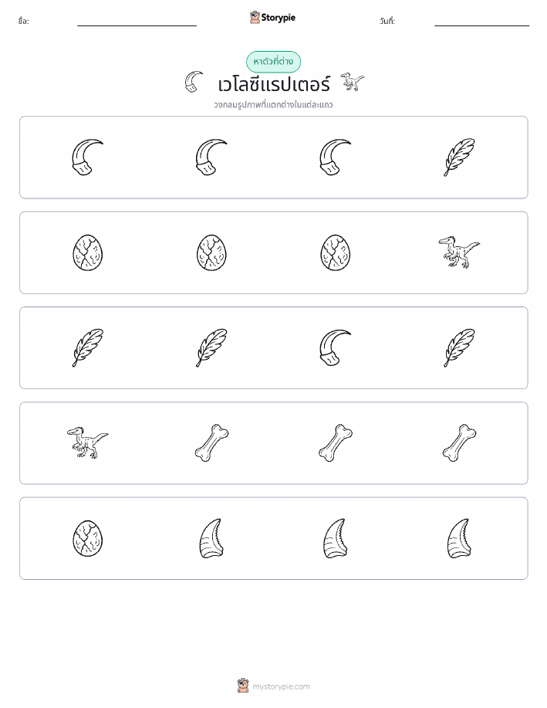This screenshot has height=708, width=547.
Task: Click the green หาตัวที่ต่าง badge
Action: 273,62
